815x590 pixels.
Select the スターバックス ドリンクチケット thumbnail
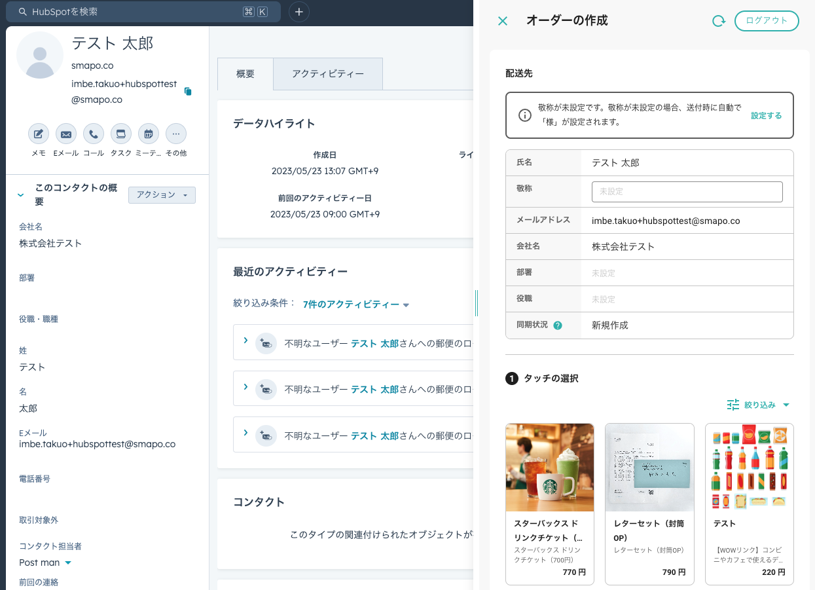click(x=550, y=468)
